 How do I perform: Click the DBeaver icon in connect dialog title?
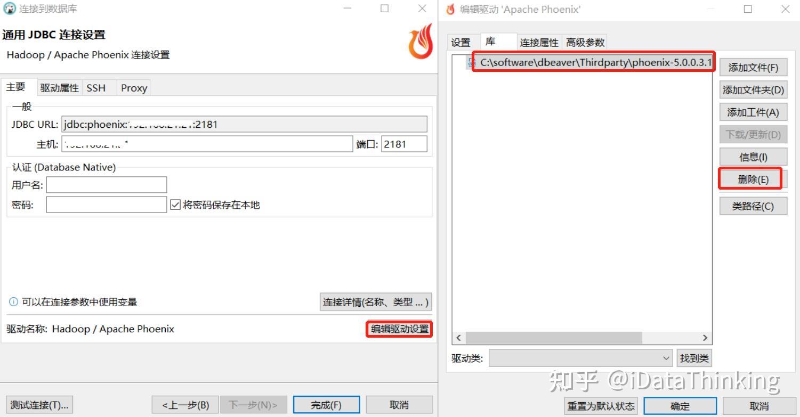point(10,9)
